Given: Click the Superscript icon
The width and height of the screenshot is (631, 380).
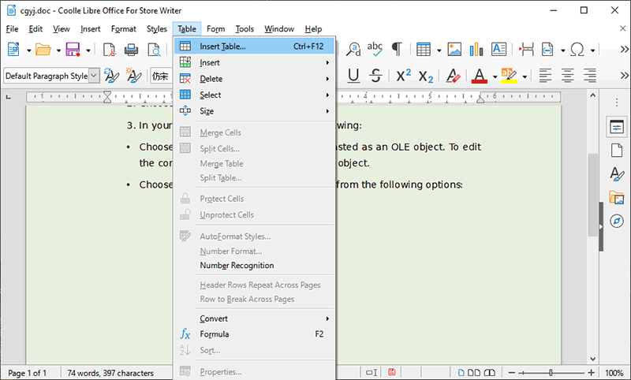Looking at the screenshot, I should (x=403, y=76).
